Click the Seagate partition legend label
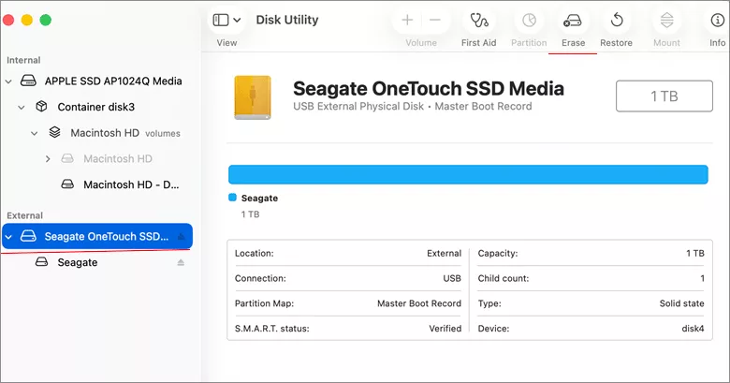 pos(259,198)
